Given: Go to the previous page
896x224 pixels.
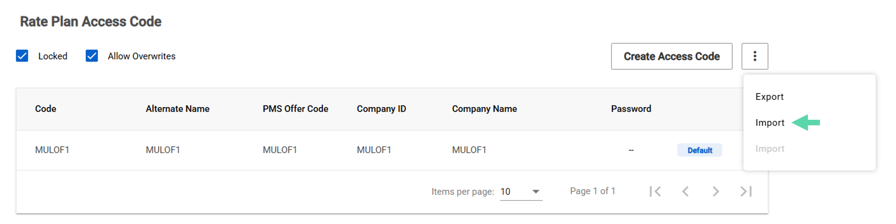Looking at the screenshot, I should point(685,191).
